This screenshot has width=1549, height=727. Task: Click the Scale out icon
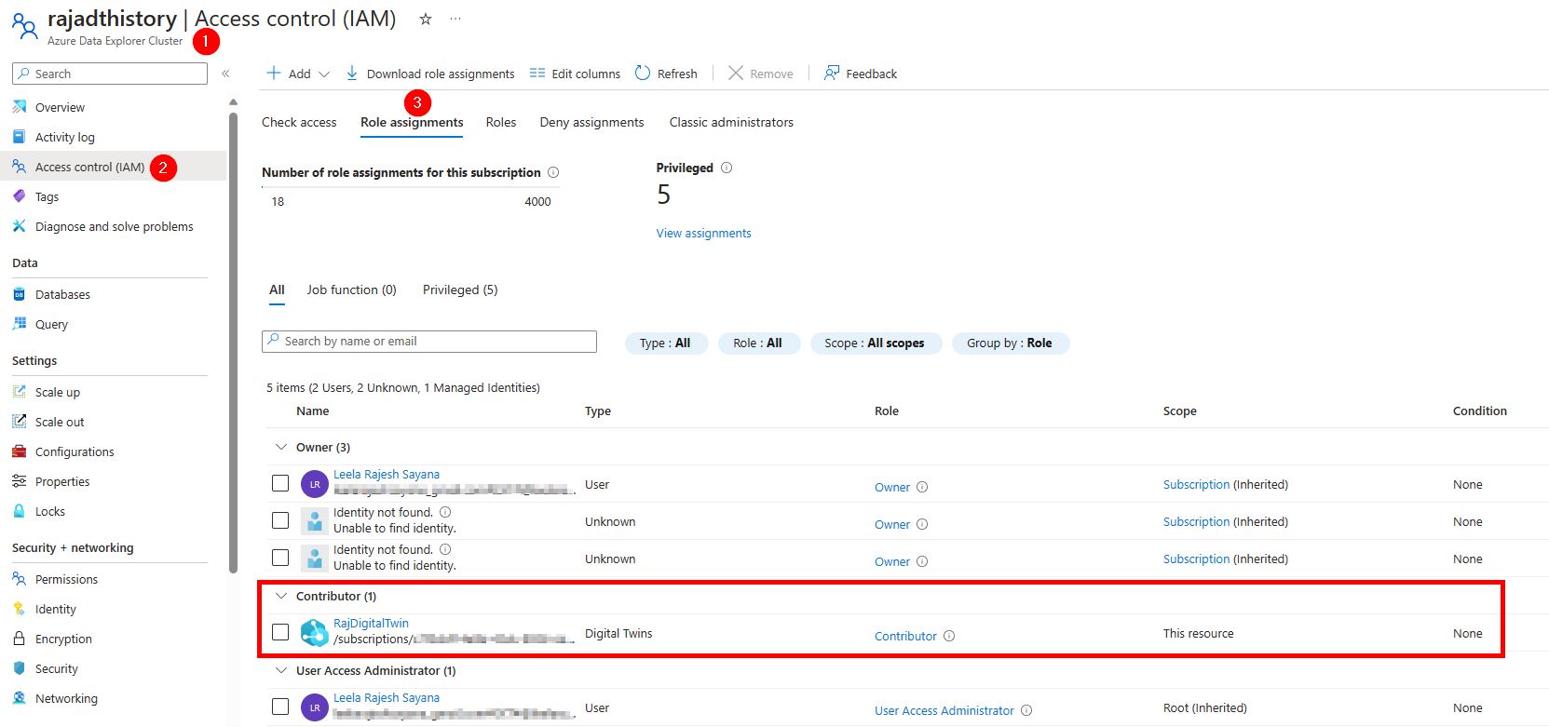click(20, 422)
